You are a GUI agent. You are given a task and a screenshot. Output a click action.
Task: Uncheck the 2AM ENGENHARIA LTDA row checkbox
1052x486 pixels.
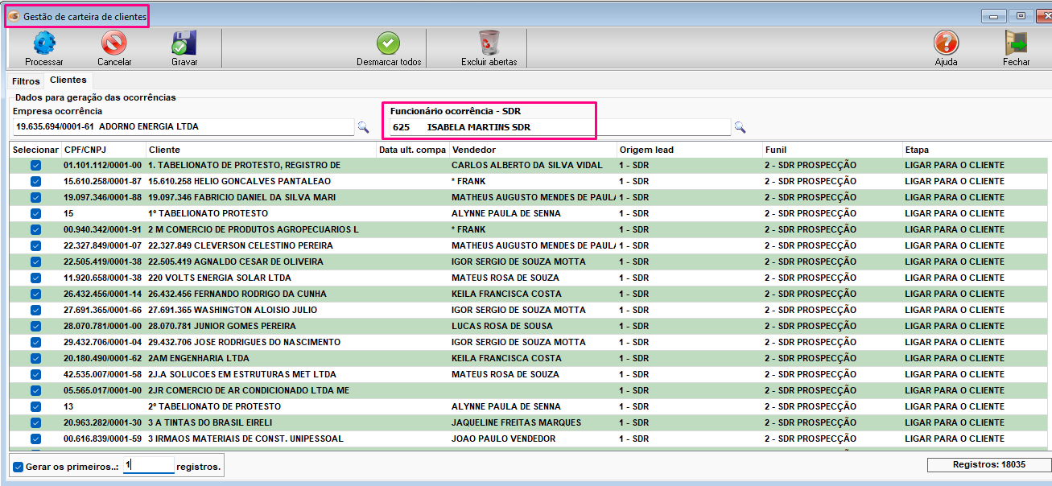[x=35, y=358]
